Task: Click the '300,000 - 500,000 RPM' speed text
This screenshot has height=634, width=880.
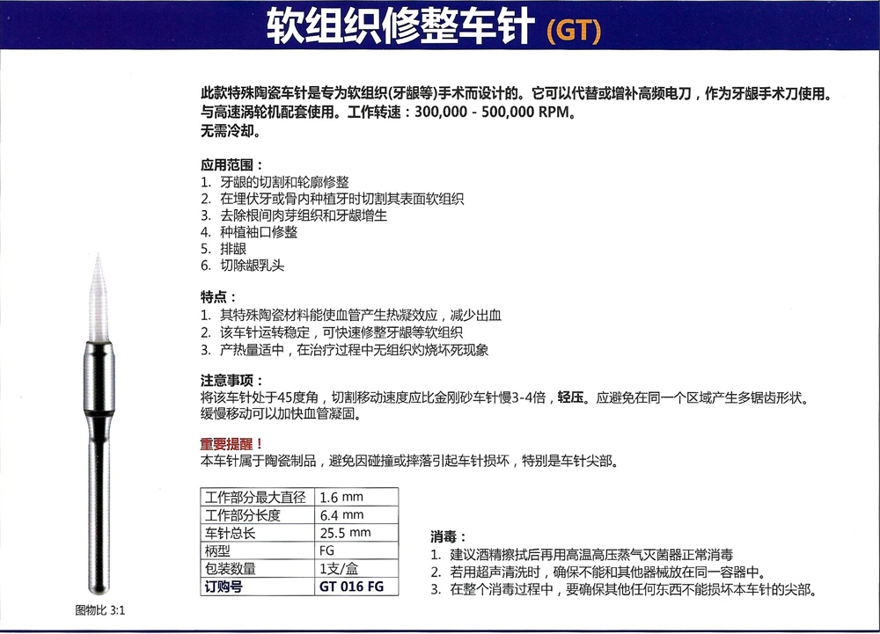Action: [492, 112]
